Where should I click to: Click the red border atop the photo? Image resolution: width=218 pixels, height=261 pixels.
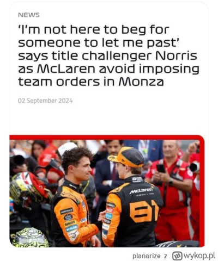[x=107, y=138]
